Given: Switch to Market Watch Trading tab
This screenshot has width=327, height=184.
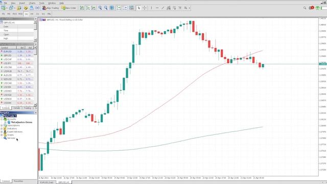Looking at the screenshot, I should pyautogui.click(x=27, y=108).
